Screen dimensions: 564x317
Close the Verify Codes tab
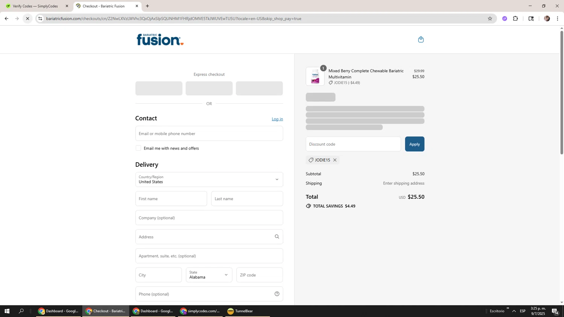[x=67, y=6]
